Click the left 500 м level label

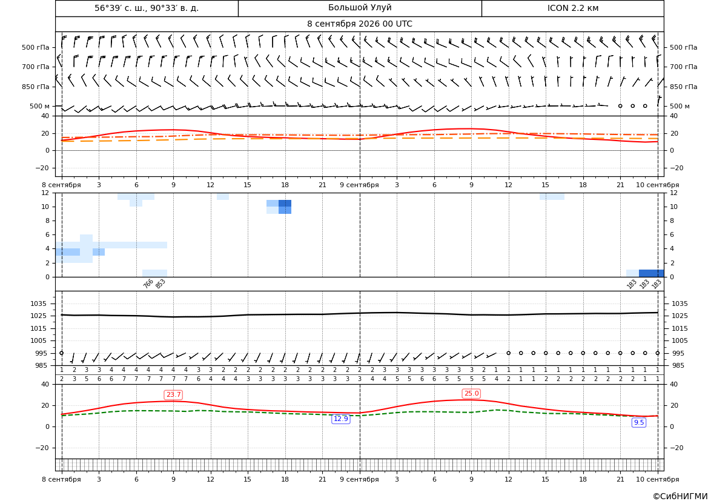40,106
